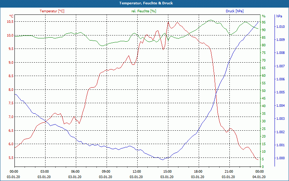
Task: Click the '10,0' temperature axis value
Action: (10, 35)
